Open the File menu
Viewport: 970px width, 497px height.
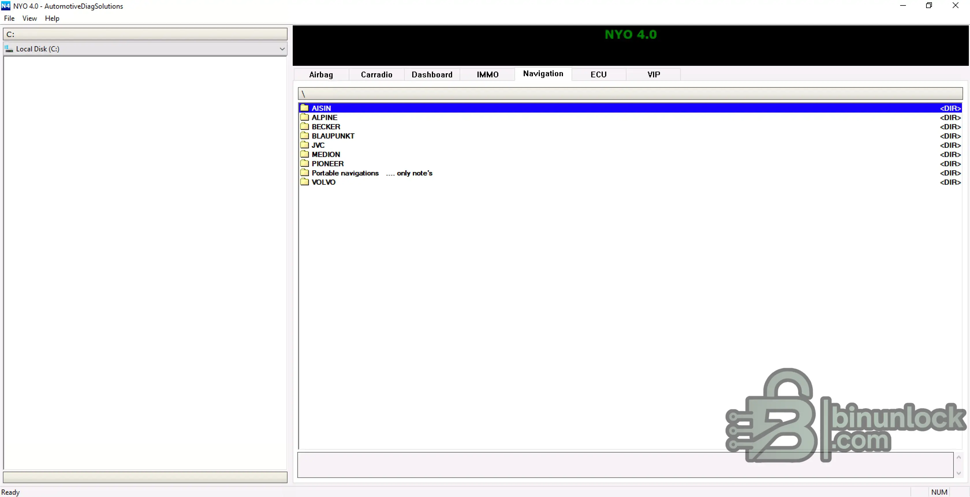pos(9,18)
